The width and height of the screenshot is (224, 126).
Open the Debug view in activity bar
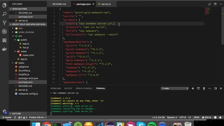click(x=5, y=31)
